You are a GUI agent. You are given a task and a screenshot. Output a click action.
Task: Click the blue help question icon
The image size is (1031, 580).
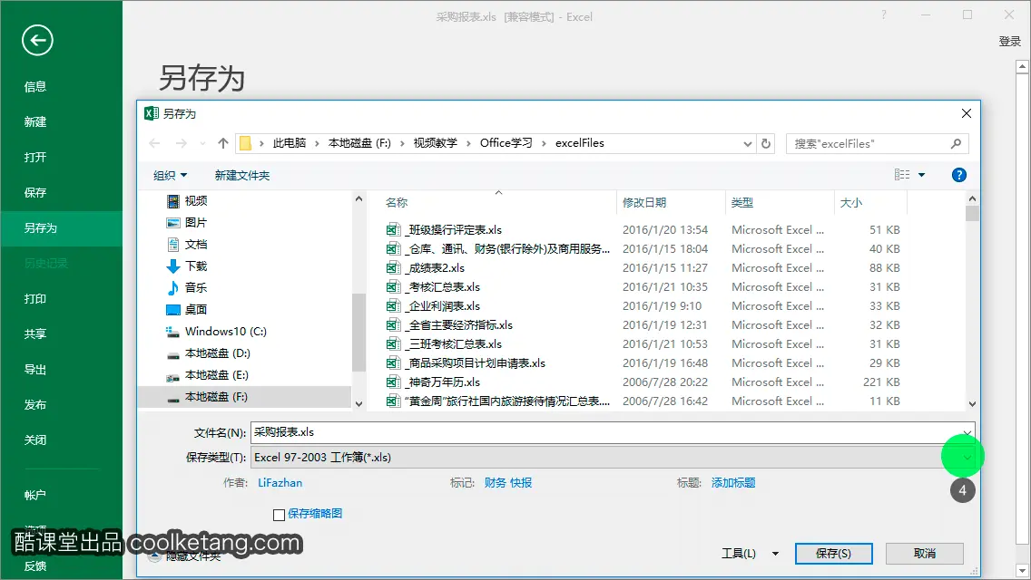(x=958, y=175)
